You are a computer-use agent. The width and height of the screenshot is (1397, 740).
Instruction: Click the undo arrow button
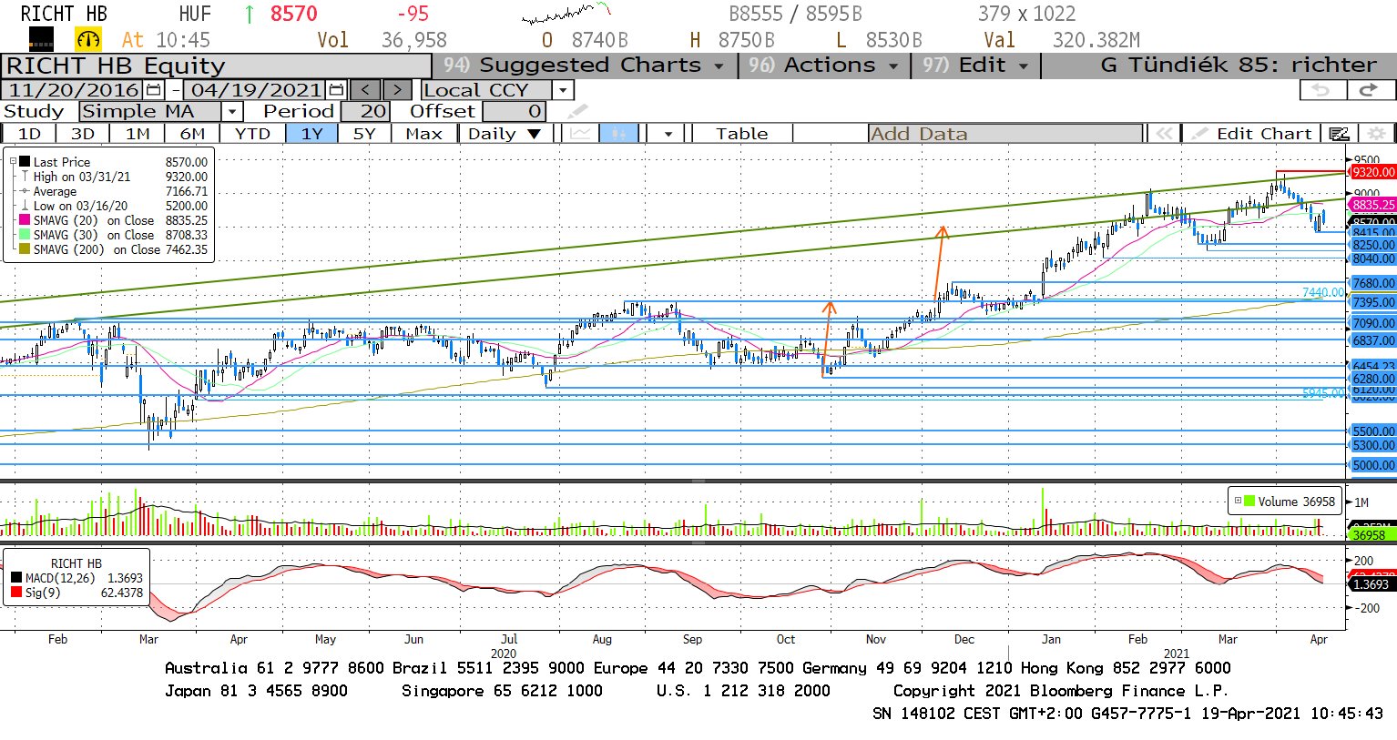[1321, 90]
